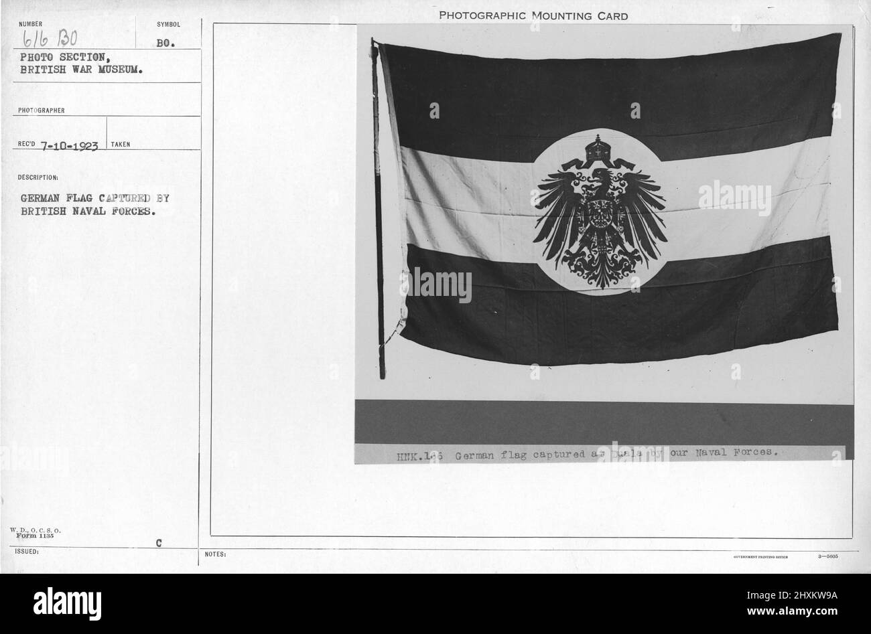Click the flagpole on the flag's left edge
The image size is (871, 634).
(380, 209)
